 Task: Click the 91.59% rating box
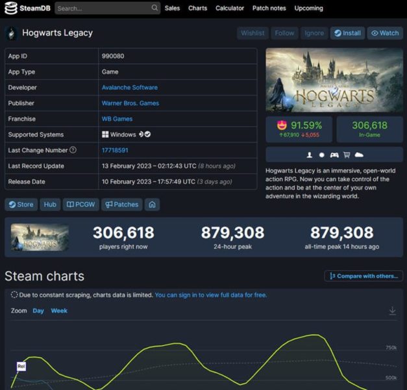coord(299,129)
